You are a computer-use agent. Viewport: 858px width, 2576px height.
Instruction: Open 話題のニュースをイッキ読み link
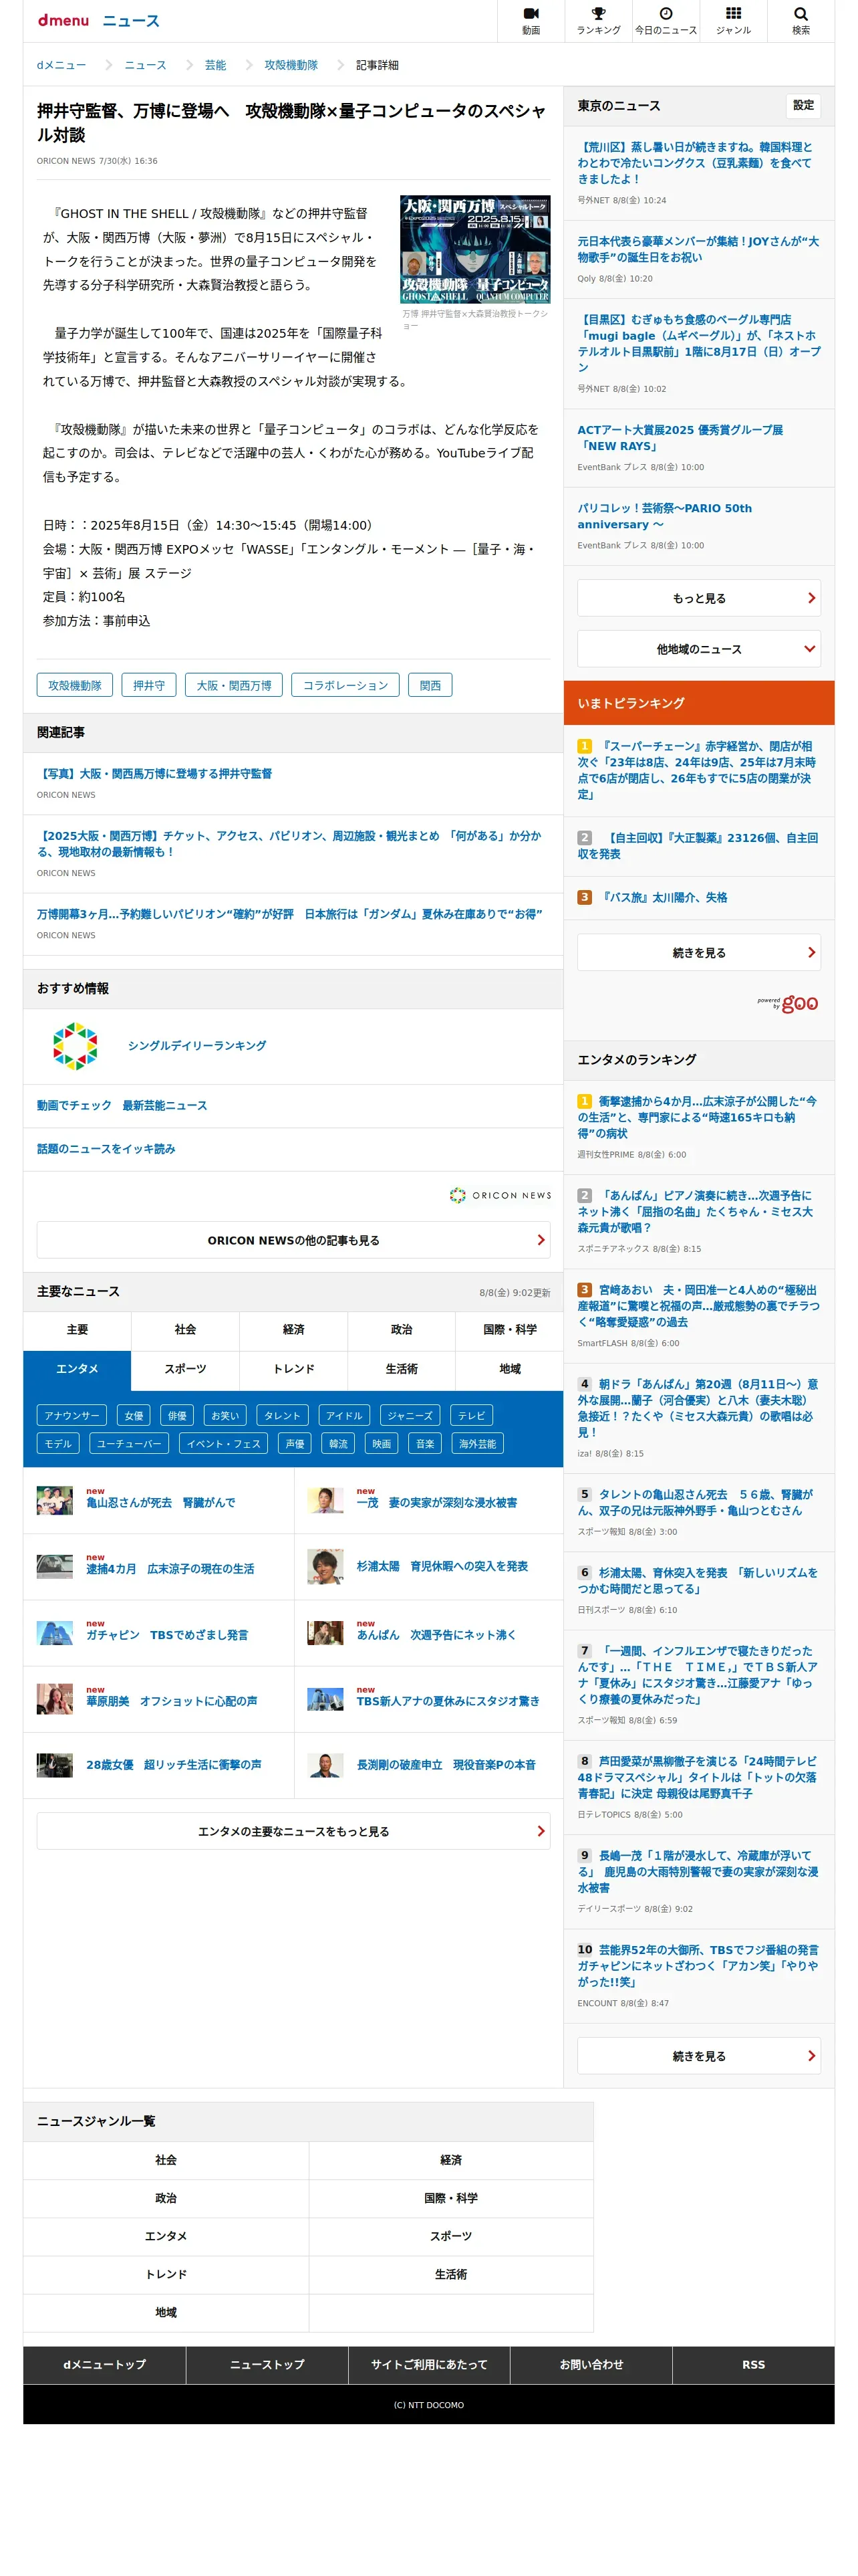point(106,1149)
